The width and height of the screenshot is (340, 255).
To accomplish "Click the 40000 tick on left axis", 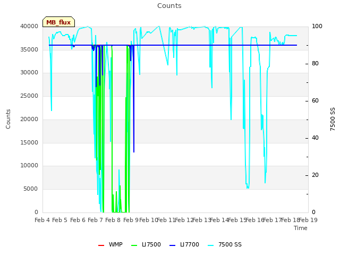I will [29, 26].
